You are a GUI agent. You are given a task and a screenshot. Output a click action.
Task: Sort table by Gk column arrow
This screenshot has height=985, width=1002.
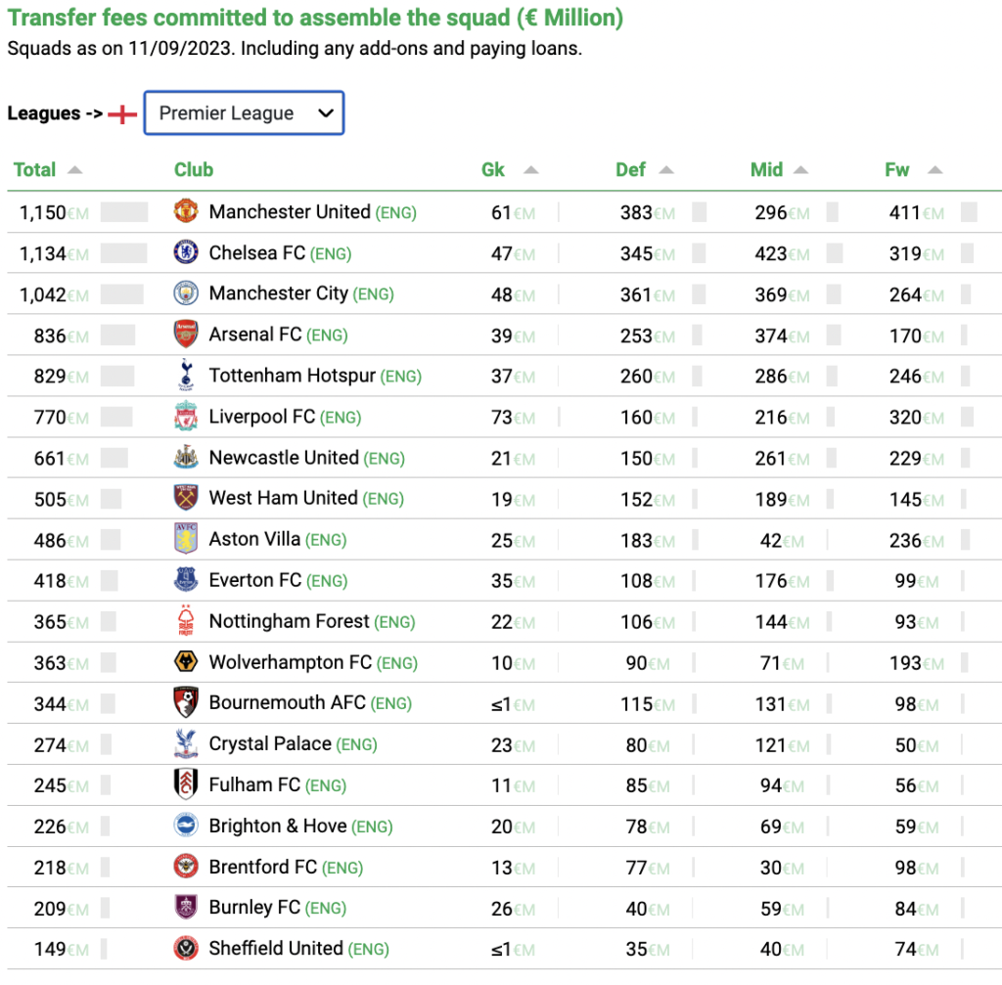[531, 170]
